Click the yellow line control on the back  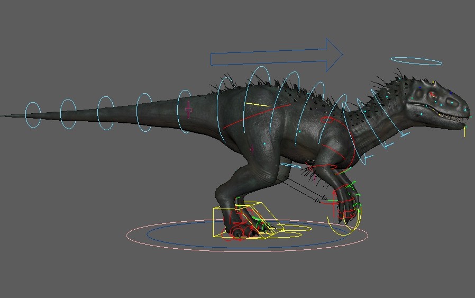click(x=257, y=105)
